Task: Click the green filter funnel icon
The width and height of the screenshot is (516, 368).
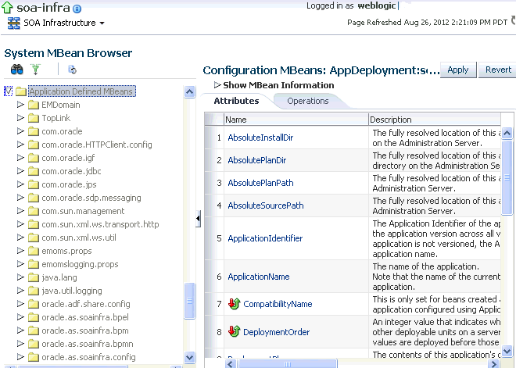Action: [35, 70]
